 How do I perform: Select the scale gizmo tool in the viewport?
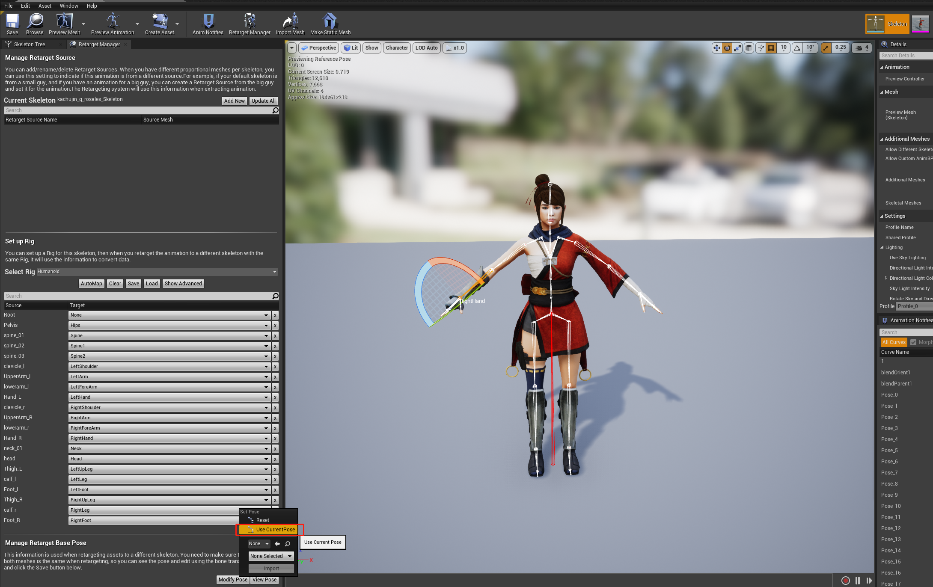737,48
